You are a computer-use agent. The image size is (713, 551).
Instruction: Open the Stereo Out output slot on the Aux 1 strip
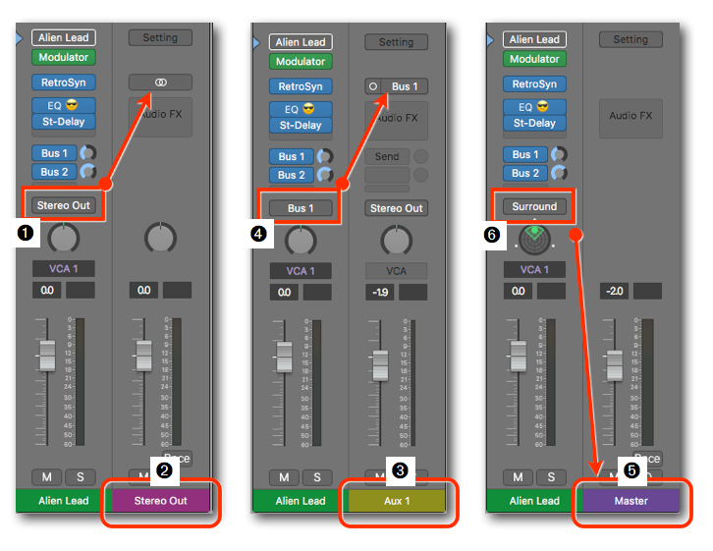396,208
